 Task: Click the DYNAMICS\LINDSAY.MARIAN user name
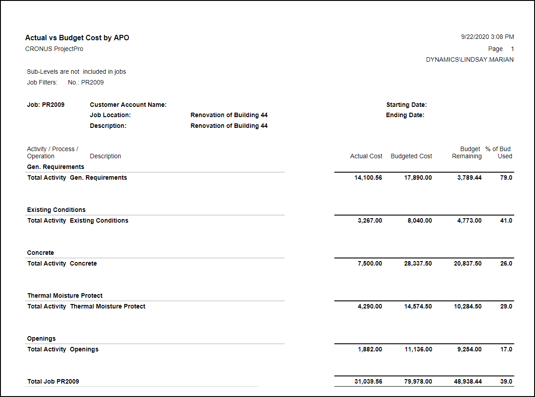(470, 59)
